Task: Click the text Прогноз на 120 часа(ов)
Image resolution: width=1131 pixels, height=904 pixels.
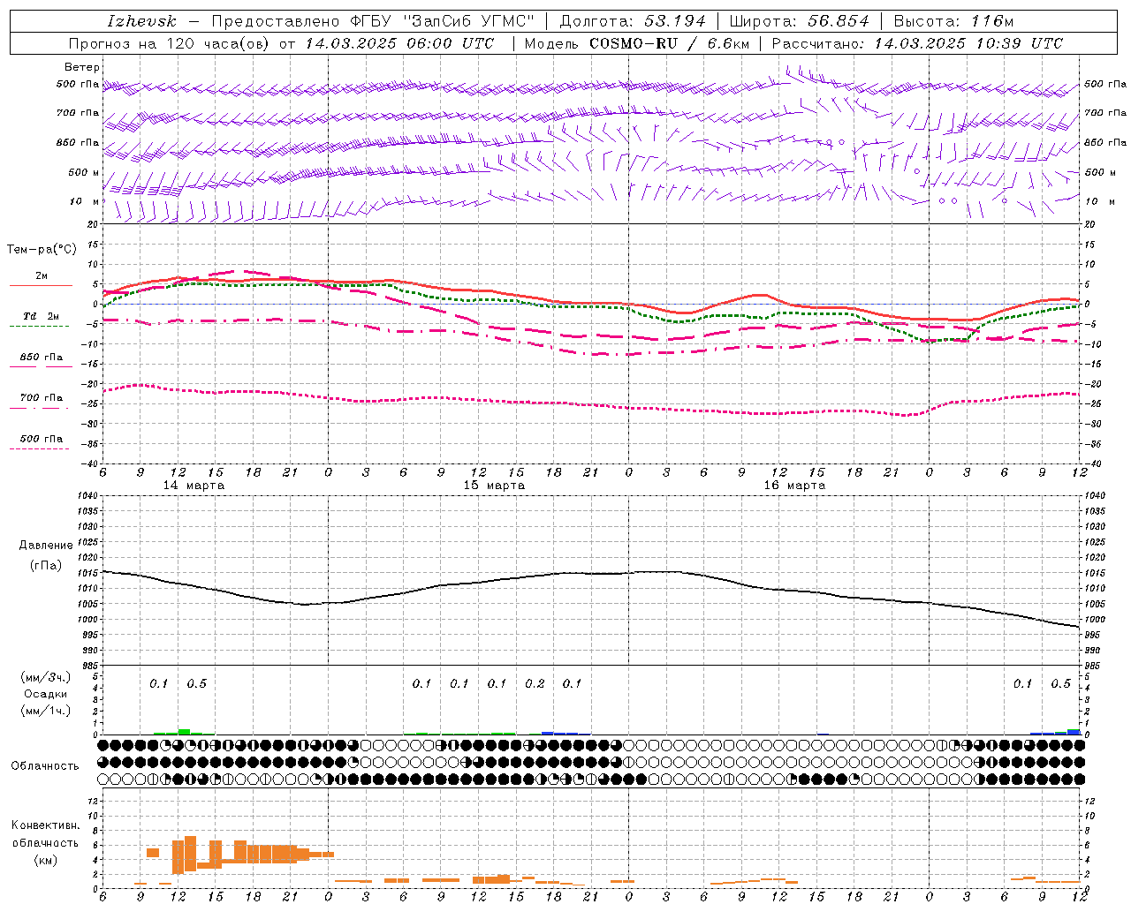Action: click(169, 43)
